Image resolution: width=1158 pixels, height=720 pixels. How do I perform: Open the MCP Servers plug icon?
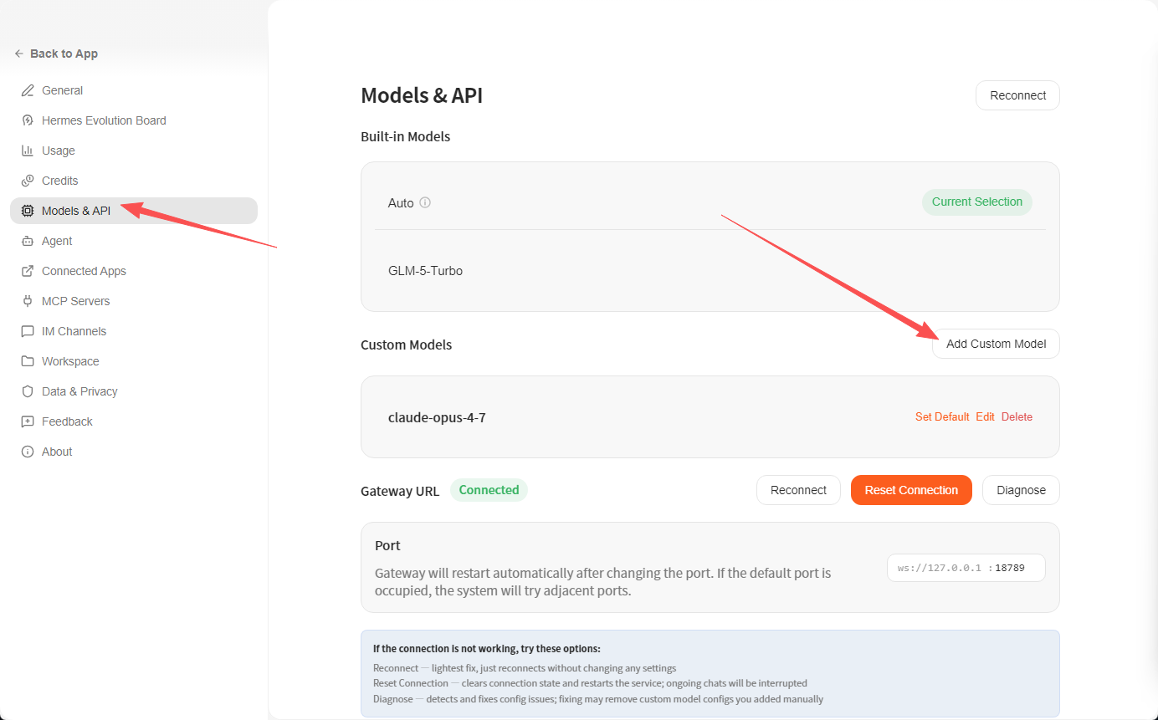(28, 301)
